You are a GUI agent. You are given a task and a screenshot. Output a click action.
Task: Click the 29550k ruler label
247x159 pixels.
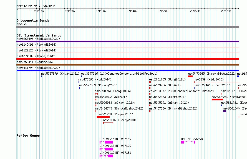coord(163,11)
